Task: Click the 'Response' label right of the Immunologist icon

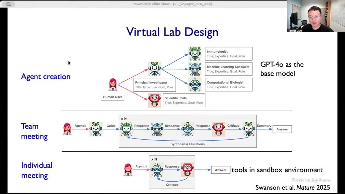Action: click(142, 126)
